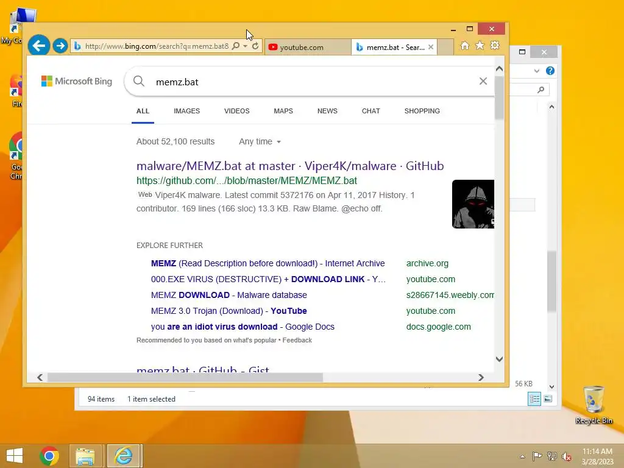This screenshot has width=624, height=468.
Task: Switch to IMAGES results
Action: (186, 111)
